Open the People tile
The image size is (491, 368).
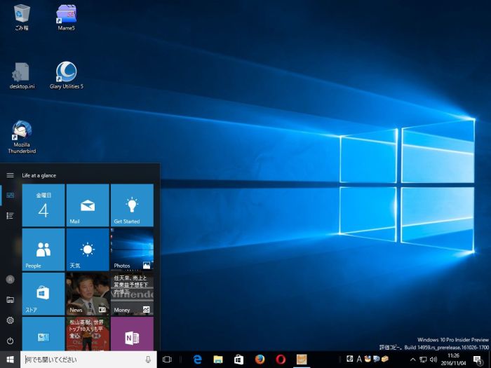click(43, 249)
